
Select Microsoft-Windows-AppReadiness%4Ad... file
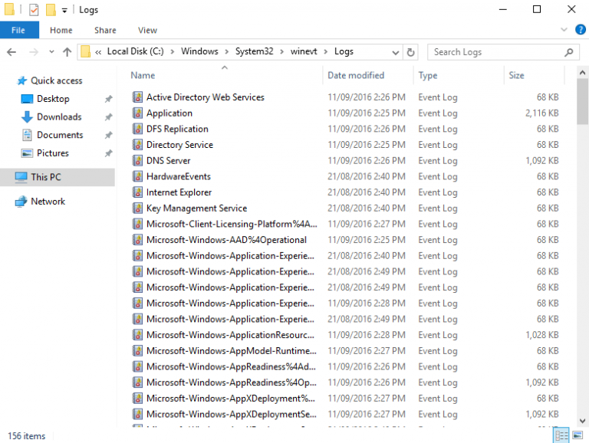(x=231, y=366)
